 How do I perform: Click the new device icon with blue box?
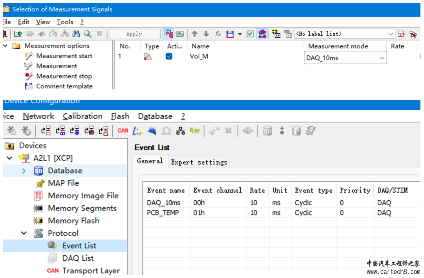[60, 131]
